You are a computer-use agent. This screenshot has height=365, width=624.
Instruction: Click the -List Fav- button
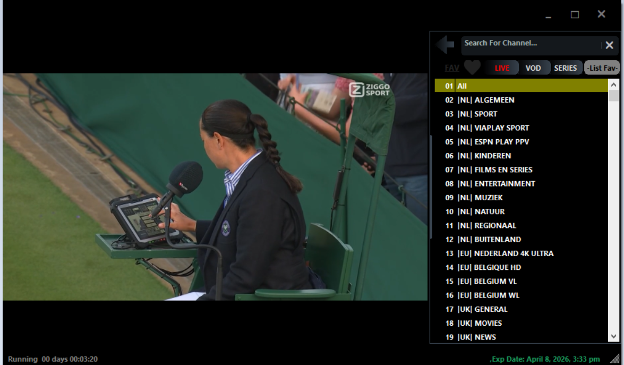coord(602,68)
